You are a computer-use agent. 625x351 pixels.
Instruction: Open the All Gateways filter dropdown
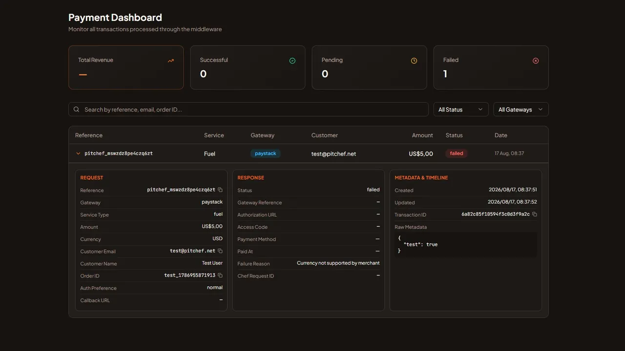point(521,109)
